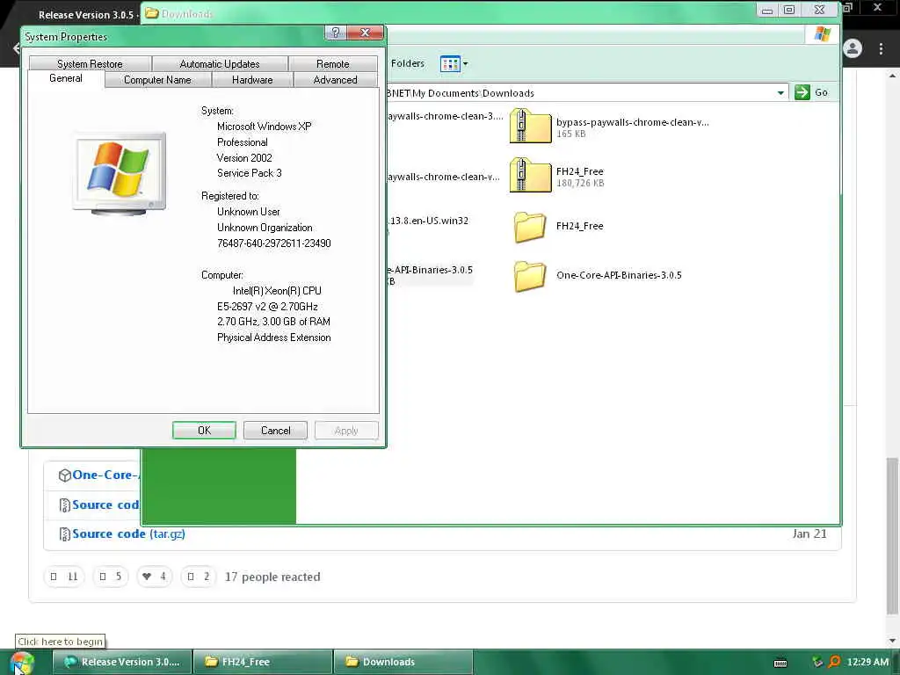
Task: Expand the address bar dropdown arrow
Action: (x=780, y=93)
